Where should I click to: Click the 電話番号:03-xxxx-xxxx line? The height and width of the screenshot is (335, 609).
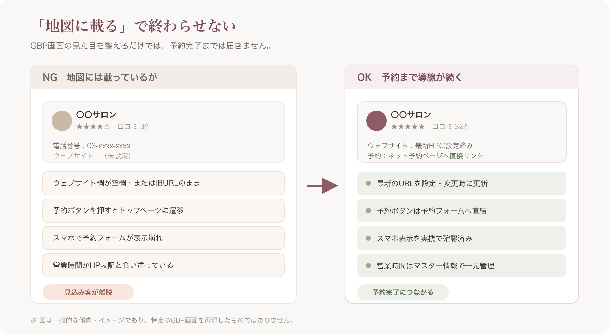92,146
